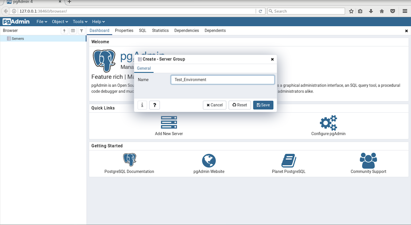Click the Save button in the dialog
Image resolution: width=411 pixels, height=225 pixels.
coord(263,105)
